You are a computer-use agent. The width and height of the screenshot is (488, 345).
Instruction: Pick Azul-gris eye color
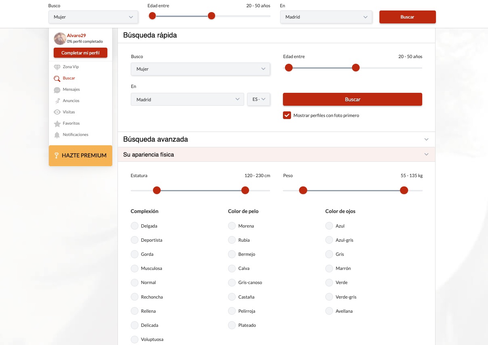(329, 240)
